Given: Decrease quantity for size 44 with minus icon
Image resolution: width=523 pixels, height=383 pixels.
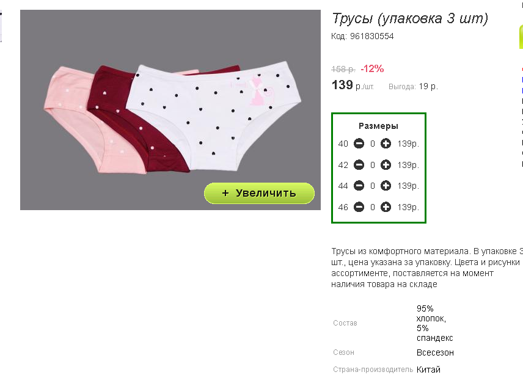Looking at the screenshot, I should (358, 186).
